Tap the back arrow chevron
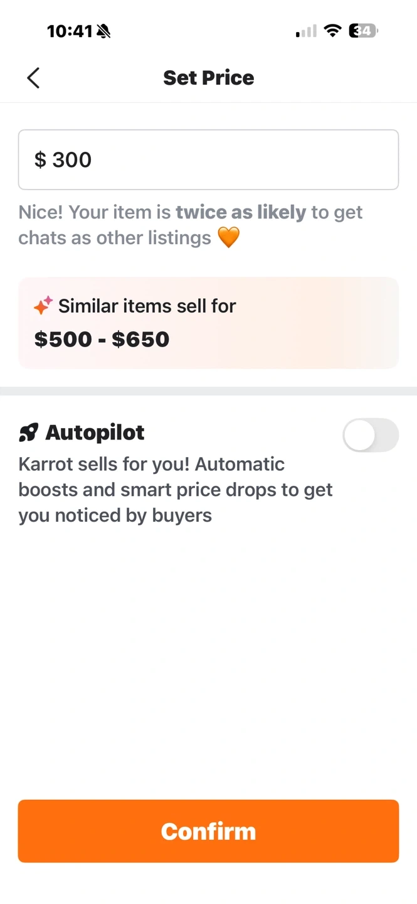The height and width of the screenshot is (904, 417). [x=33, y=78]
